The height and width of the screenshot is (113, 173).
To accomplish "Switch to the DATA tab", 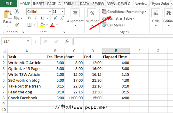I will click(84, 4).
